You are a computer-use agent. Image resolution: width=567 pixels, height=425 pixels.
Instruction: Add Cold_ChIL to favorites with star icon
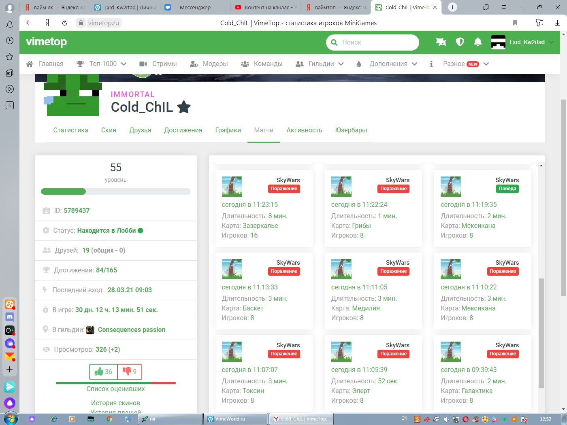pos(184,107)
